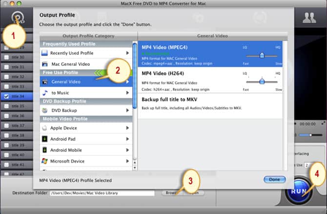This screenshot has height=214, width=327.
Task: Expand the Android Pad arrow
Action: pyautogui.click(x=127, y=139)
